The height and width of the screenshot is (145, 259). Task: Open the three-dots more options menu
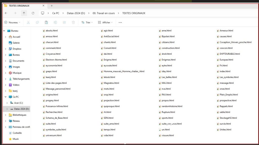(120, 23)
